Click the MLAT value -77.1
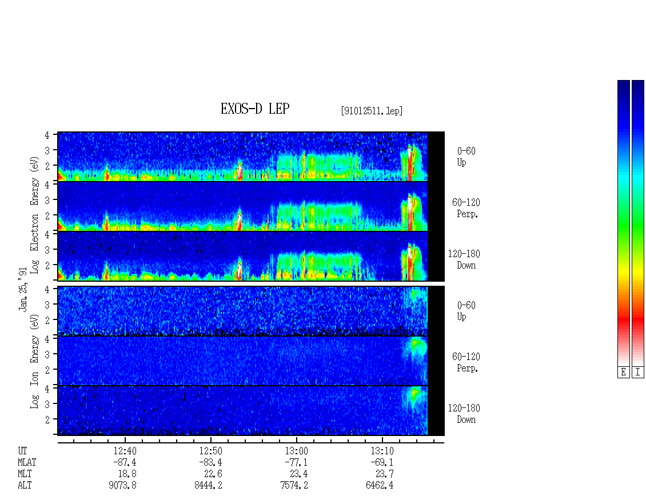This screenshot has width=646, height=500. (x=296, y=462)
